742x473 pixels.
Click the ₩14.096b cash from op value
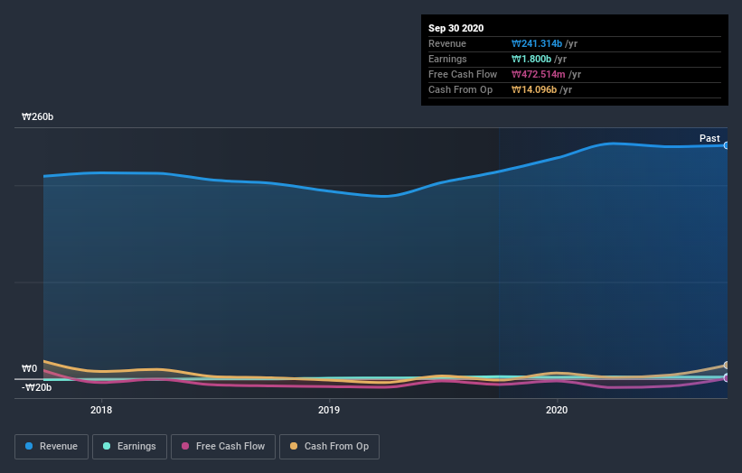point(534,89)
